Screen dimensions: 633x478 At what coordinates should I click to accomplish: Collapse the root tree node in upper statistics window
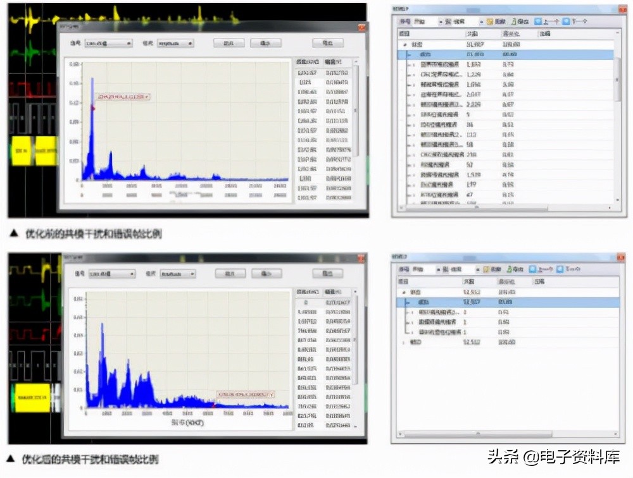click(x=405, y=44)
